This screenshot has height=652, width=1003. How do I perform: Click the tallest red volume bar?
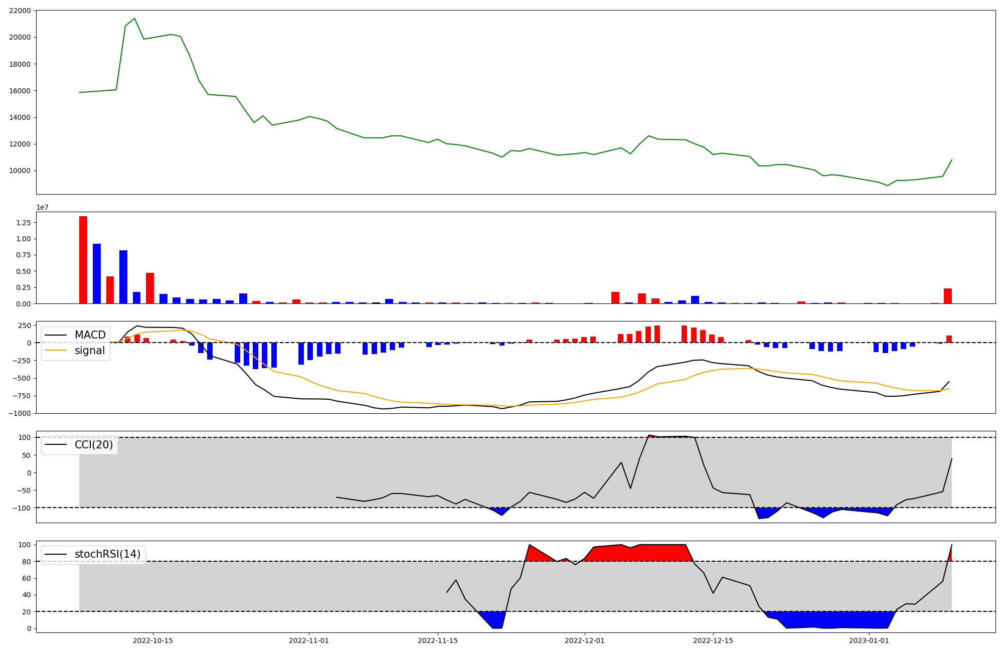83,260
